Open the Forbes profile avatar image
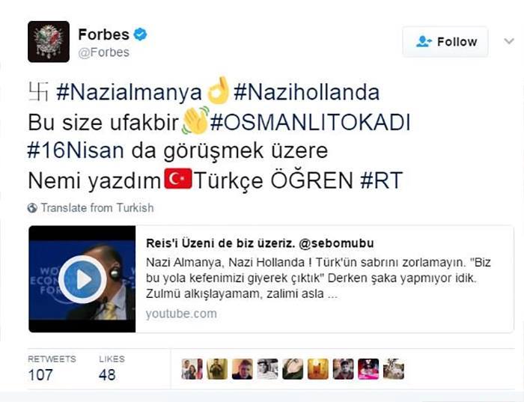524x402 pixels. pos(49,42)
